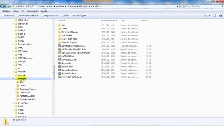Viewport: 224px width, 126px height.
Task: Click Usuarios in the address breadcrumb
Action: tap(42, 6)
